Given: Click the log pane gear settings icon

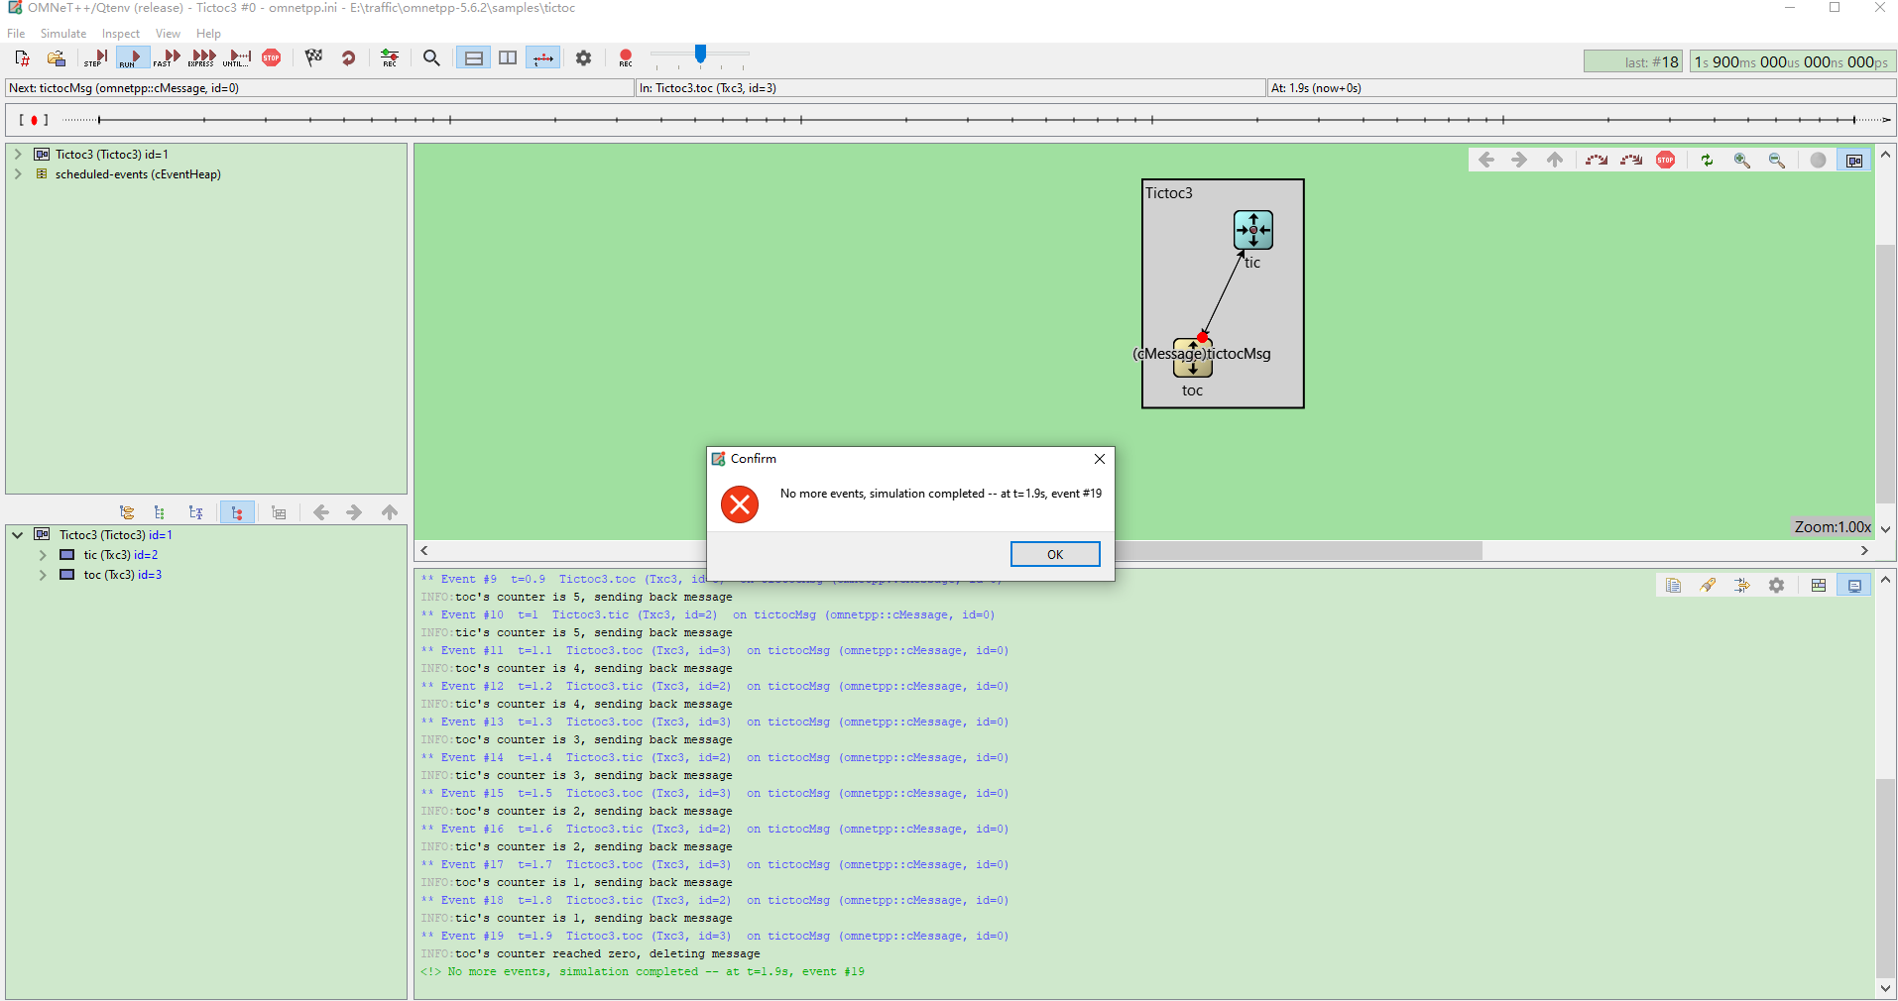Looking at the screenshot, I should pos(1776,586).
